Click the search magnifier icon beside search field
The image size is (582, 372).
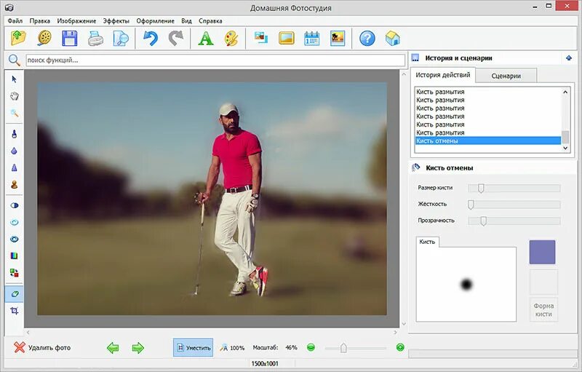14,60
